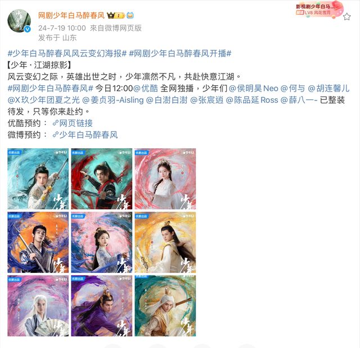Click the account's round profile avatar

click(19, 21)
